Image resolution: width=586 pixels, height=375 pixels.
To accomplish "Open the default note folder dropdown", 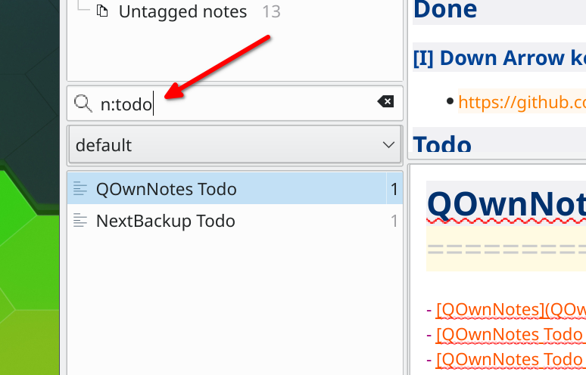I will pos(227,144).
